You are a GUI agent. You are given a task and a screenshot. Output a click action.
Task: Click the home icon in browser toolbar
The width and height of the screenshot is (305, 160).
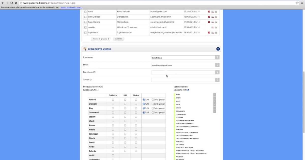pos(16,3)
